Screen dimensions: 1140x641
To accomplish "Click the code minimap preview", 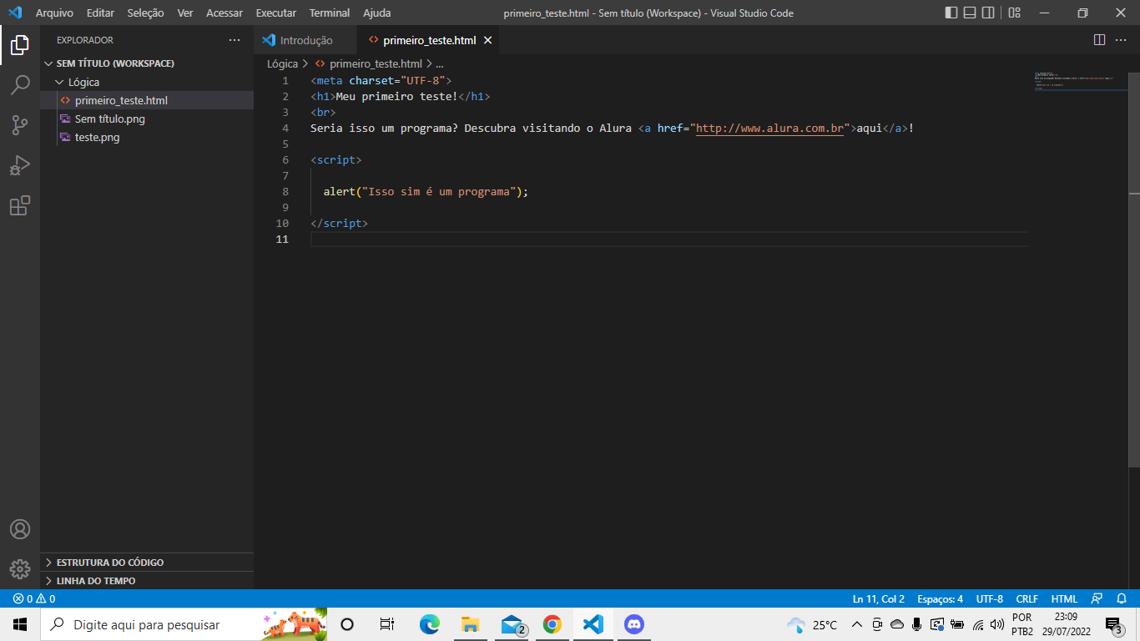I will (1081, 81).
